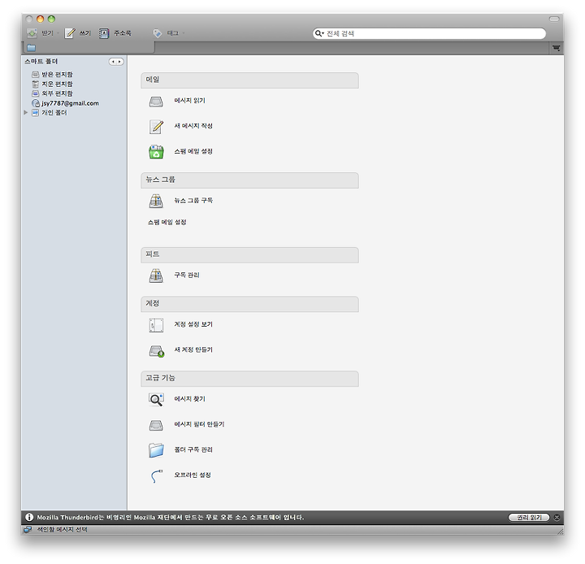The width and height of the screenshot is (585, 564).
Task: Click the Read Messages (메시지 읽기) icon
Action: [x=156, y=101]
